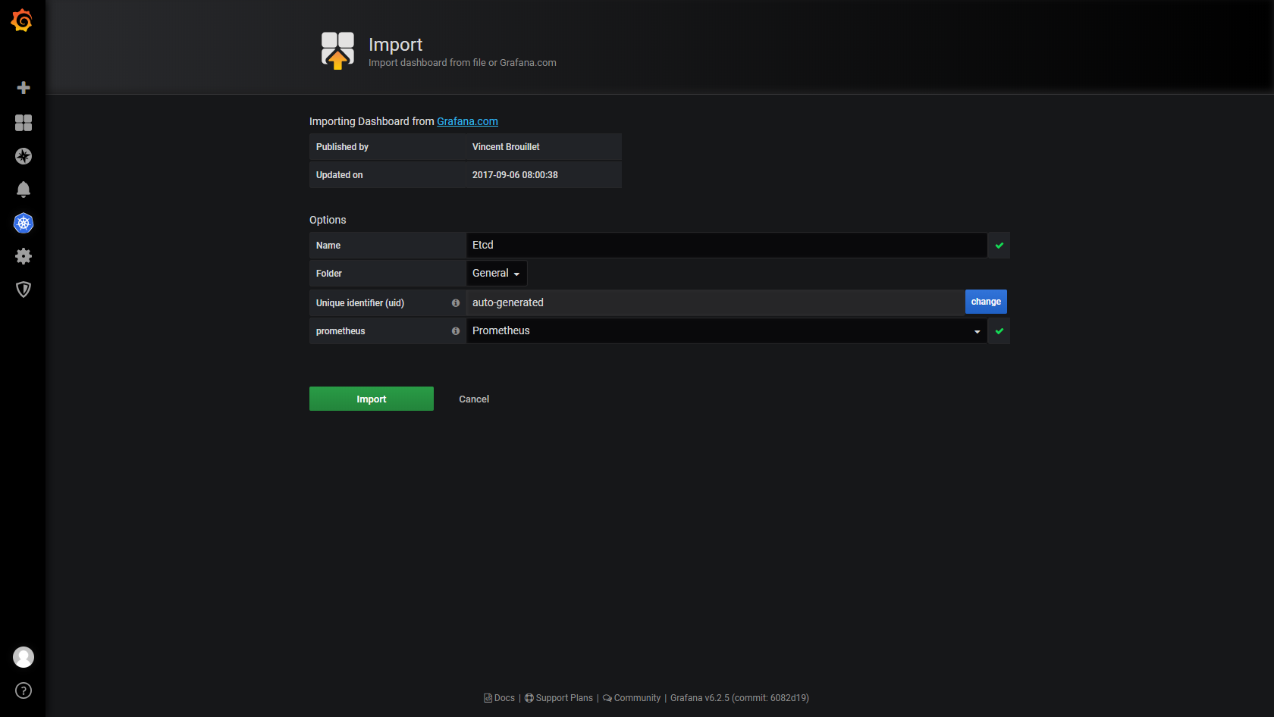This screenshot has width=1274, height=717.
Task: Open the Dashboards grid icon
Action: tap(24, 123)
